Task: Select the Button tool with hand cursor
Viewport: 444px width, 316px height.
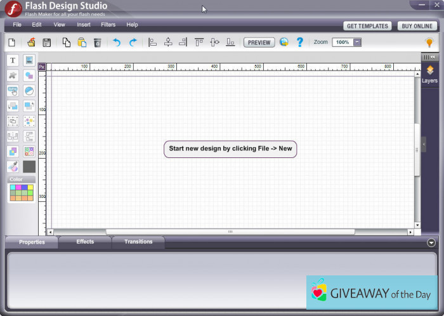Action: click(x=13, y=91)
